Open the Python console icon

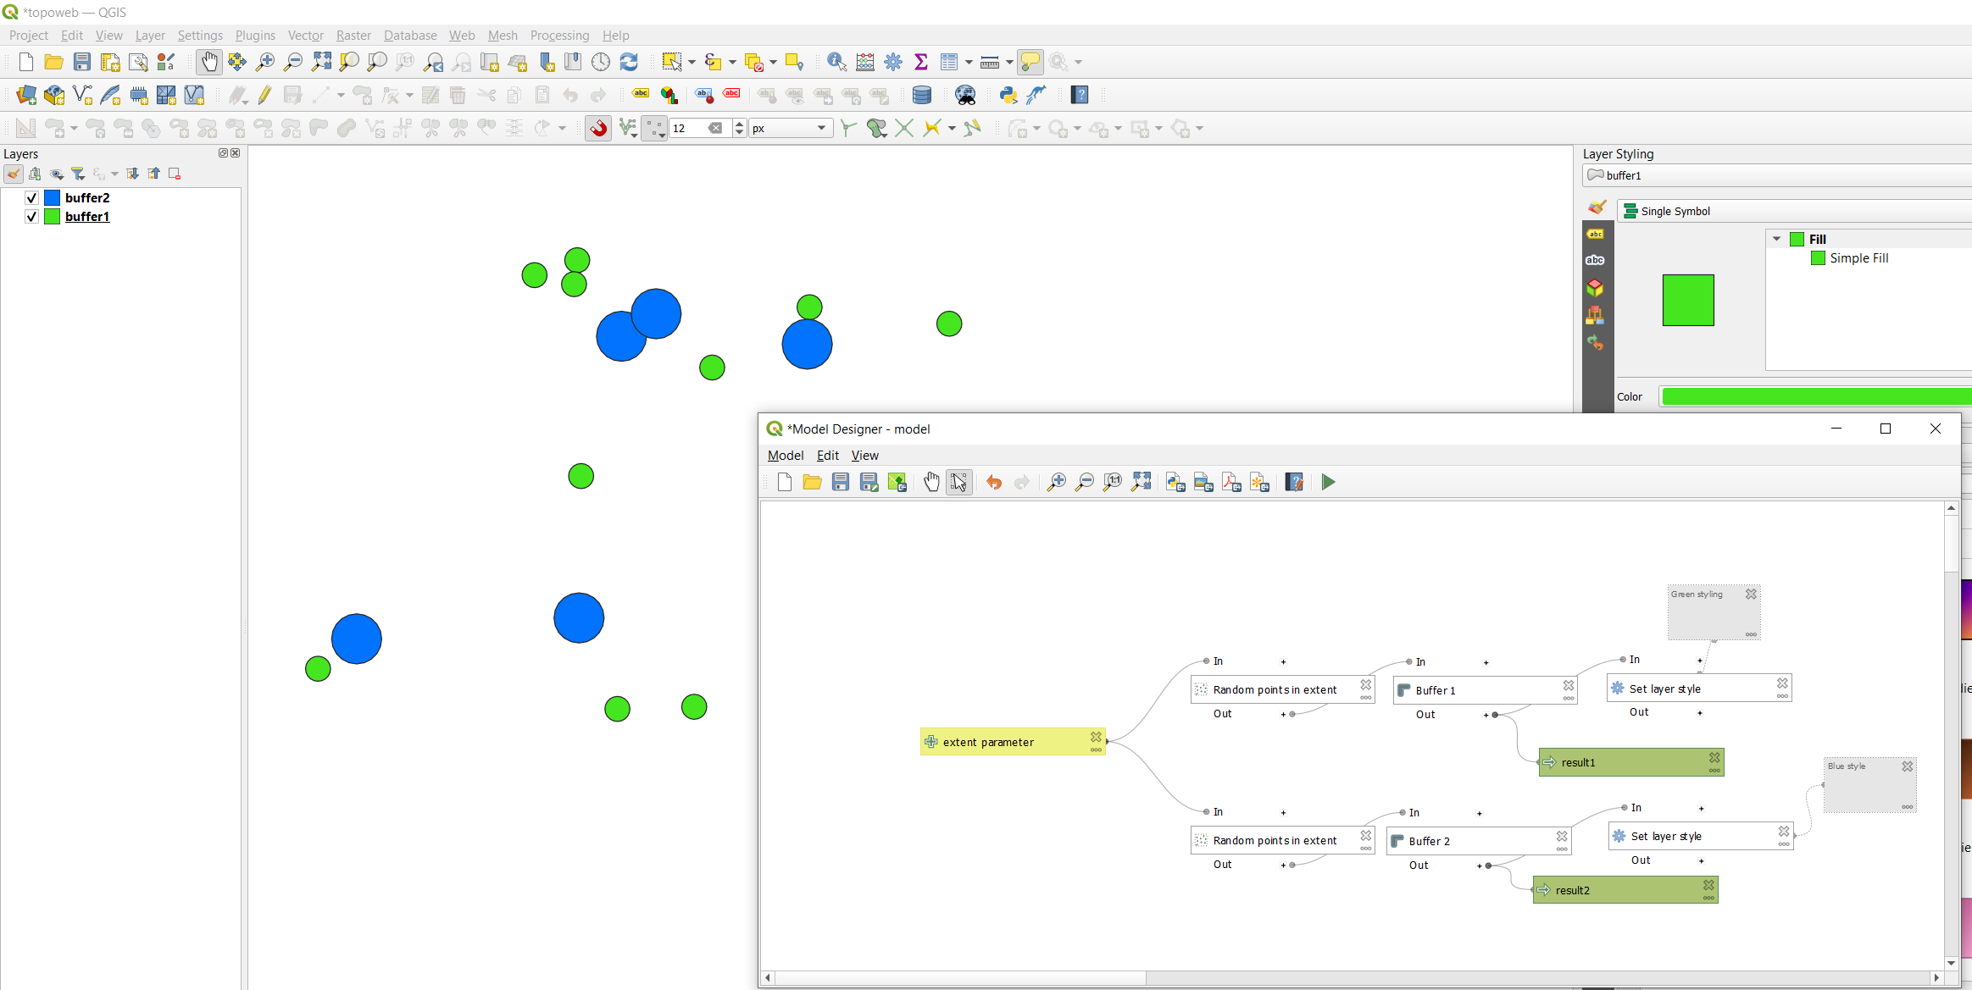point(1008,95)
